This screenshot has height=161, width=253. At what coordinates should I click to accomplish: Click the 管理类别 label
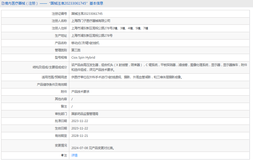(x=61, y=50)
